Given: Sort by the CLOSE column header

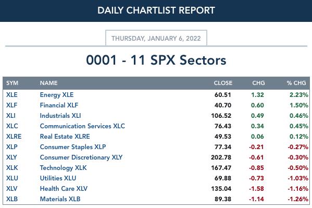Looking at the screenshot, I should point(223,83).
